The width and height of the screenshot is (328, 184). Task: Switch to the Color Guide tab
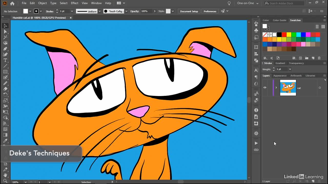click(x=279, y=20)
